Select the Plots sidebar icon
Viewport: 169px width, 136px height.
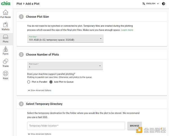coord(5,38)
